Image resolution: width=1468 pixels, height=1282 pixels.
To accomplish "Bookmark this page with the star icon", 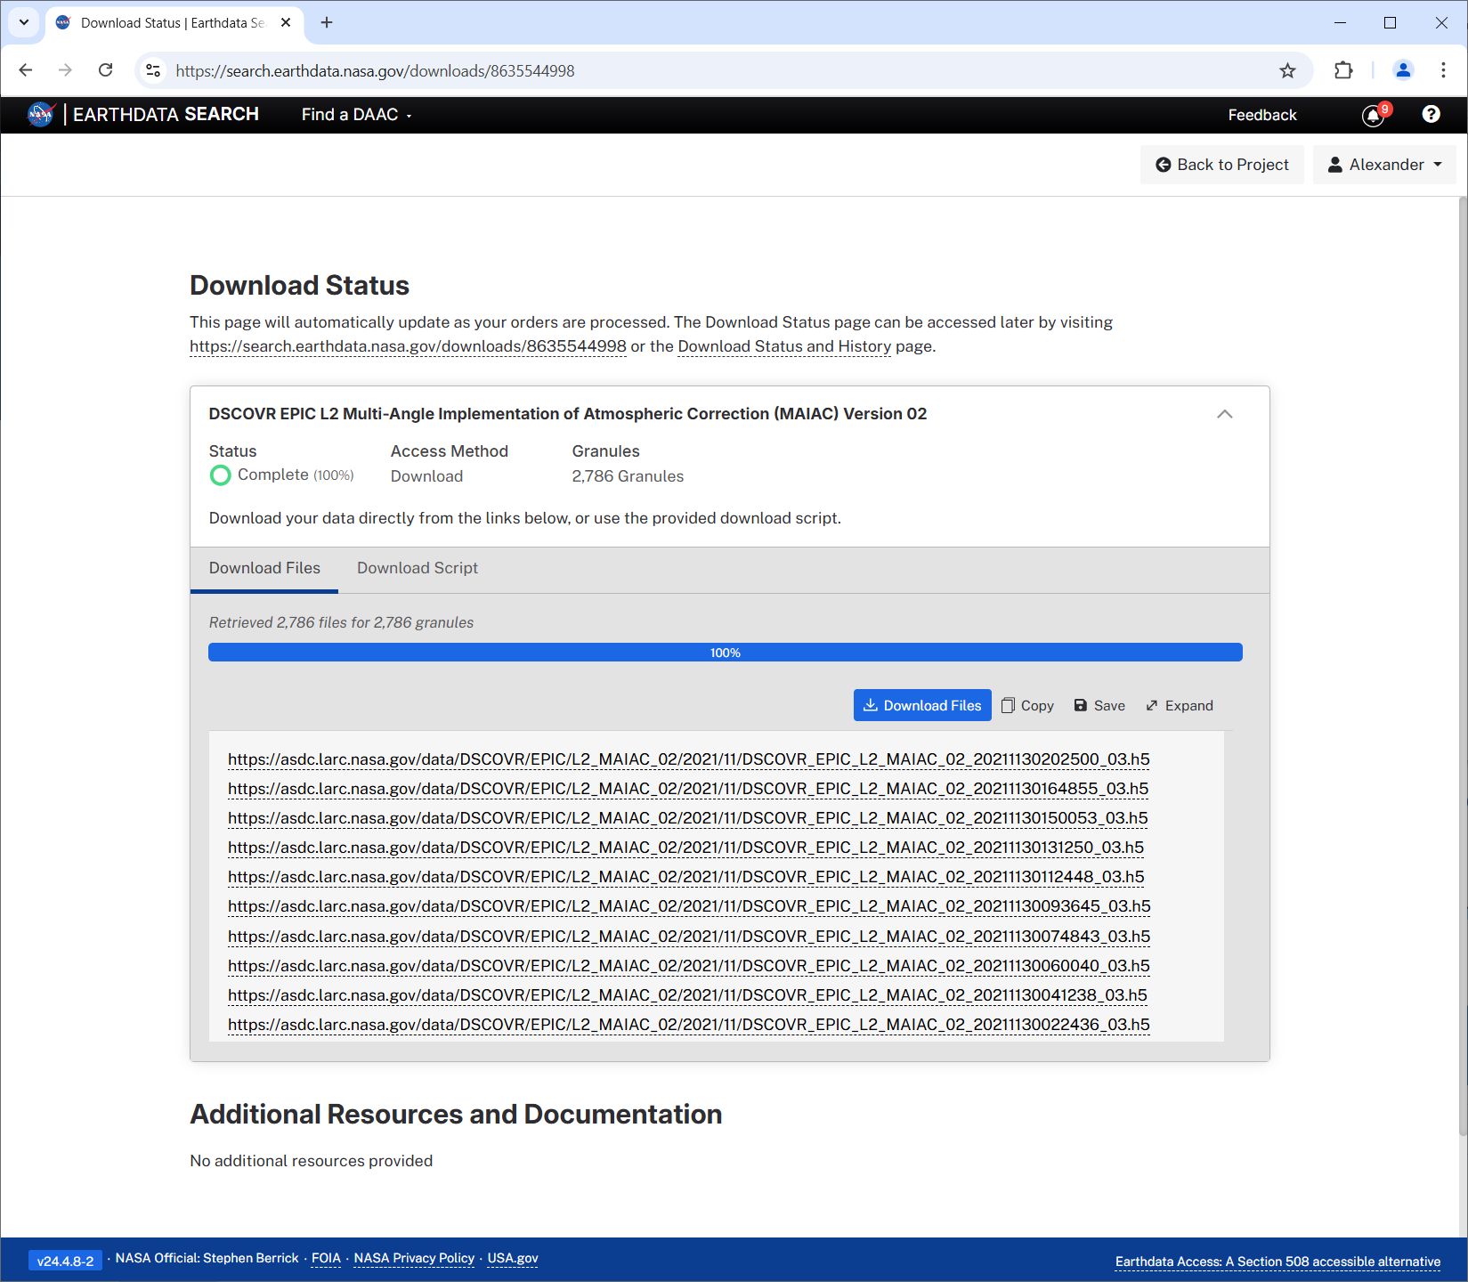I will pyautogui.click(x=1287, y=70).
